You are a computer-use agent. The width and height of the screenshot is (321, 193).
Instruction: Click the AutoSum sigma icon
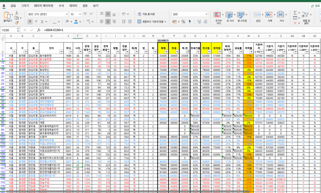click(295, 13)
